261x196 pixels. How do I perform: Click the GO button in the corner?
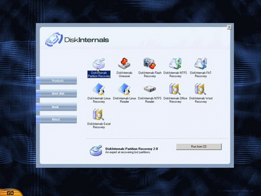(x=10, y=193)
